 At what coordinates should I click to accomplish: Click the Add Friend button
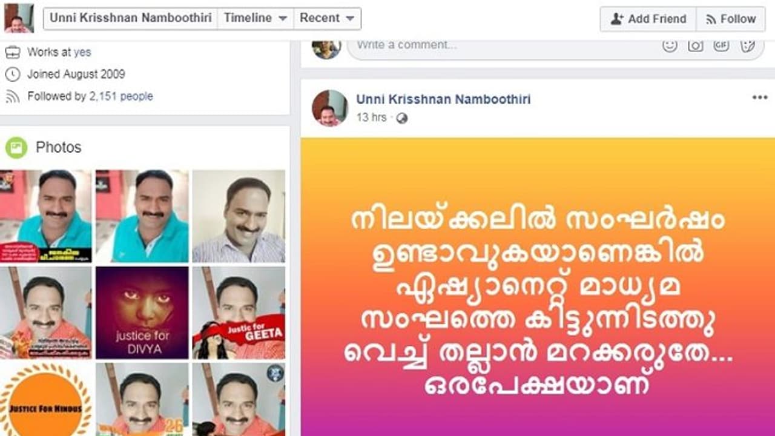[648, 19]
